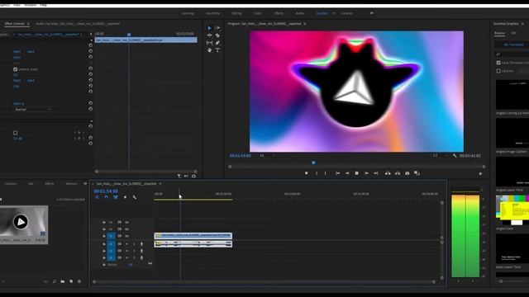Open Edit tab in Essential Graphics
The height and width of the screenshot is (297, 529).
pyautogui.click(x=513, y=33)
